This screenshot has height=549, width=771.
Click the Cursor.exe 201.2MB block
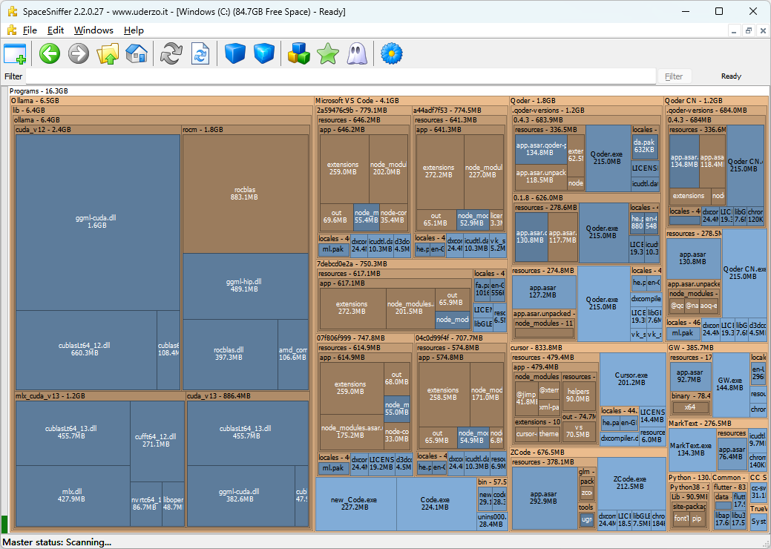point(631,379)
